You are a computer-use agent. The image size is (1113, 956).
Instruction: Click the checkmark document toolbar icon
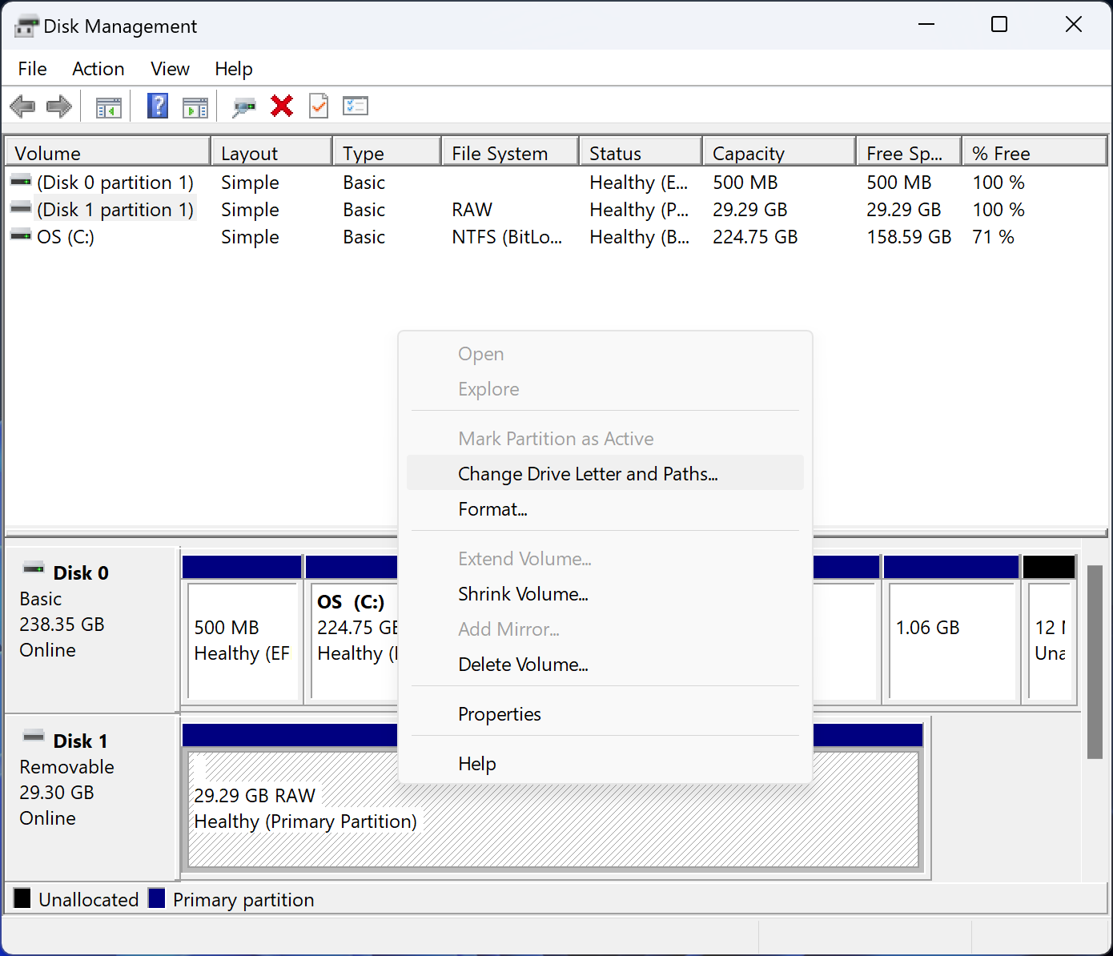(x=318, y=106)
